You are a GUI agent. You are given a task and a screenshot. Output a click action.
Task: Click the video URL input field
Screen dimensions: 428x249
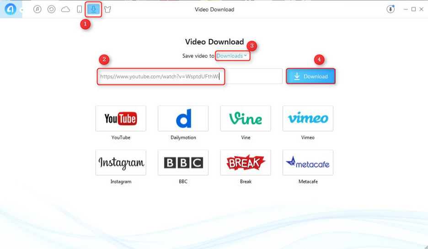click(x=190, y=76)
